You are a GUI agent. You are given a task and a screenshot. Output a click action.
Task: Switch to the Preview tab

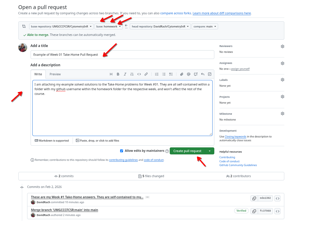pyautogui.click(x=55, y=74)
